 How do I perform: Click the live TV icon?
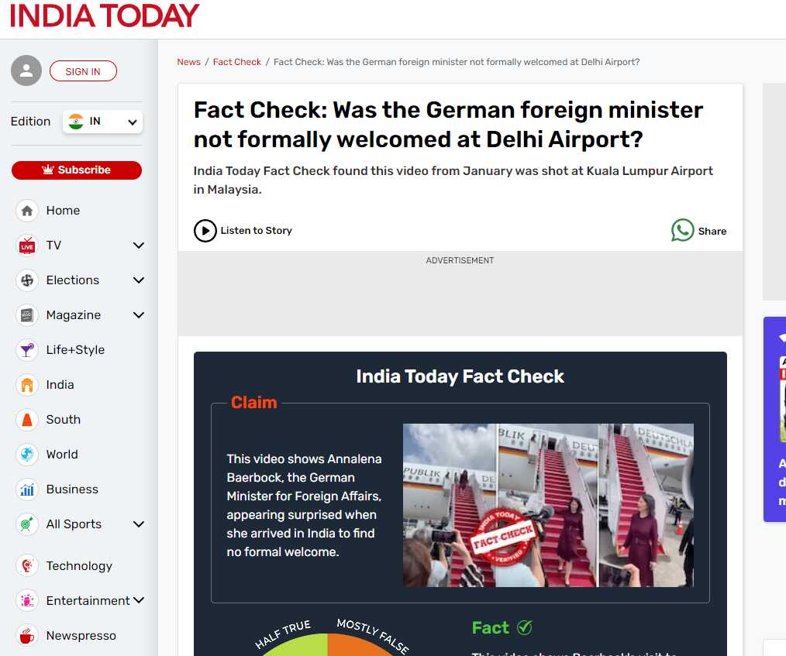(x=27, y=246)
